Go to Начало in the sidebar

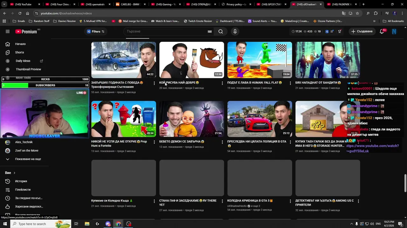coord(20,44)
